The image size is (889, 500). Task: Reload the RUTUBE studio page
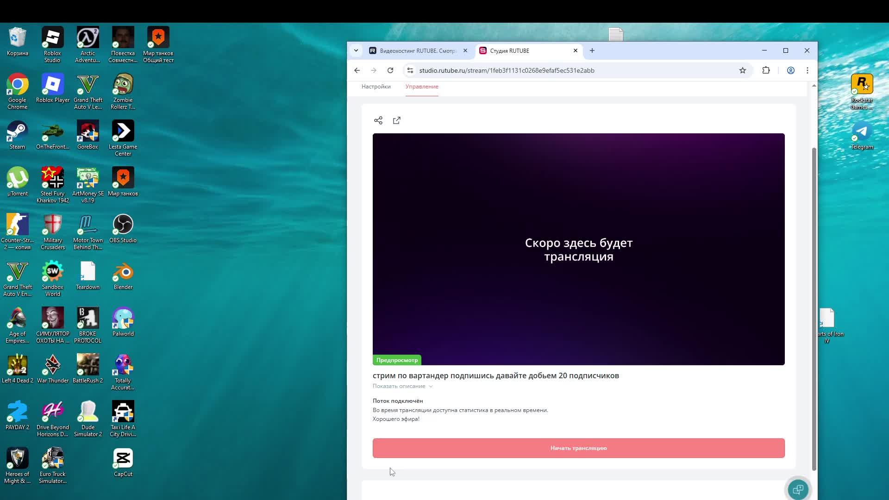tap(390, 70)
